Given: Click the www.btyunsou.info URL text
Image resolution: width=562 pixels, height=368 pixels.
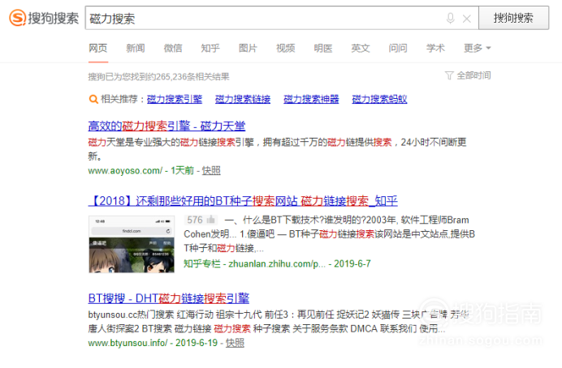Looking at the screenshot, I should (x=128, y=343).
